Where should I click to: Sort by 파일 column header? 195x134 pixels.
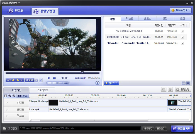click(128, 25)
